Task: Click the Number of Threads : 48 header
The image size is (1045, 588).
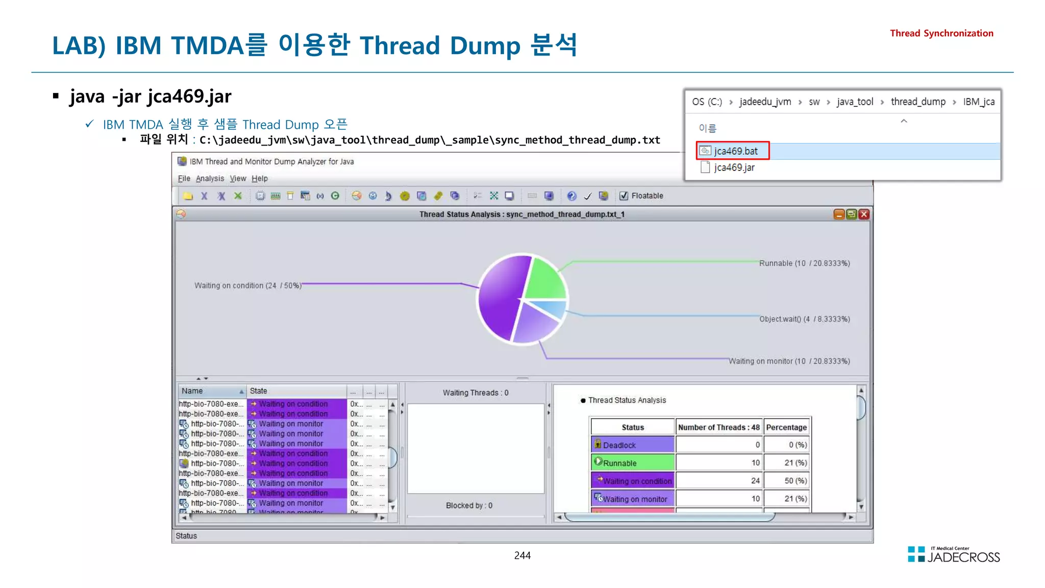Action: click(719, 427)
